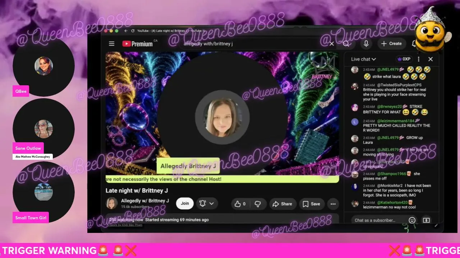
Task: Click username @Brwneyez20 in chat
Action: (x=390, y=106)
